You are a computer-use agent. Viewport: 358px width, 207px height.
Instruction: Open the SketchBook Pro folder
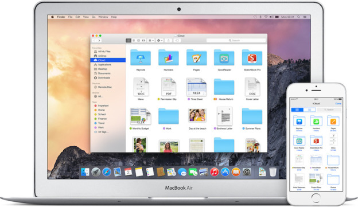[252, 58]
